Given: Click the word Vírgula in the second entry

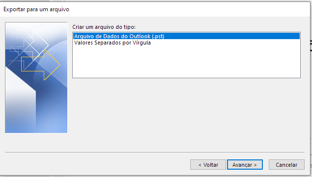Looking at the screenshot, I should (x=142, y=43).
